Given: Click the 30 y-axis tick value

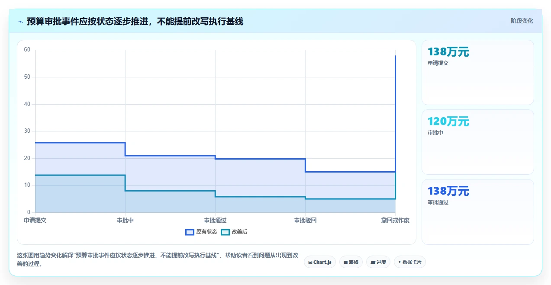Looking at the screenshot, I should click(x=27, y=131).
